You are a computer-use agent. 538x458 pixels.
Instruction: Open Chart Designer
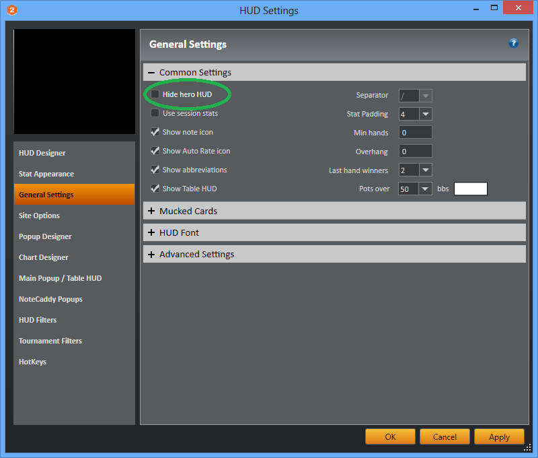tap(74, 257)
